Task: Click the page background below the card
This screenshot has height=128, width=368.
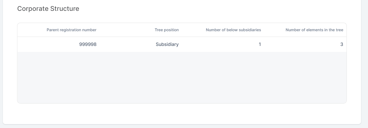Action: pos(181,126)
